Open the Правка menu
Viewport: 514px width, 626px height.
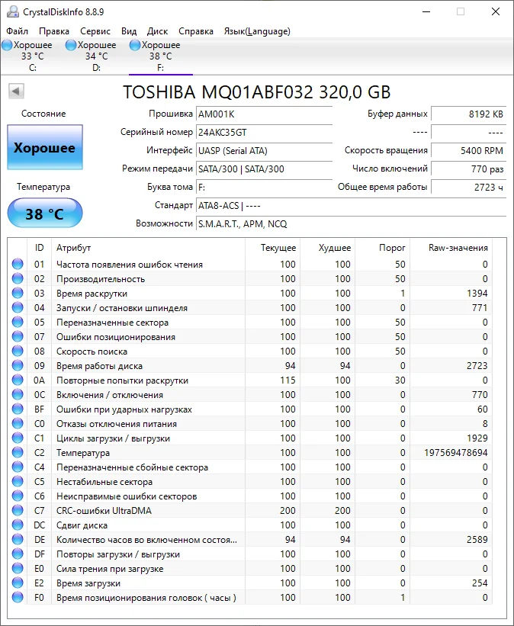(54, 31)
